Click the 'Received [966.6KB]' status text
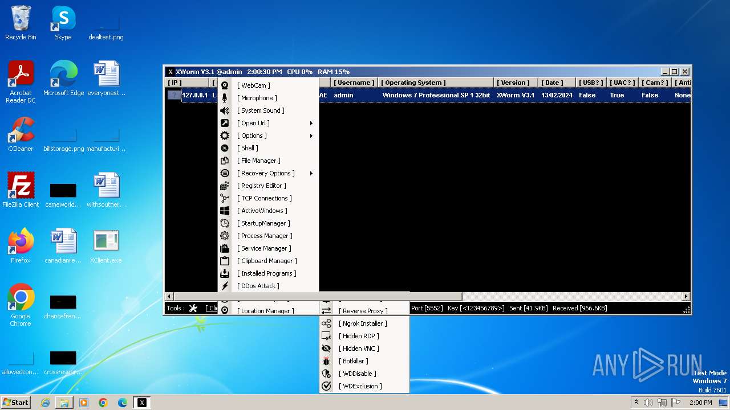 pyautogui.click(x=580, y=308)
